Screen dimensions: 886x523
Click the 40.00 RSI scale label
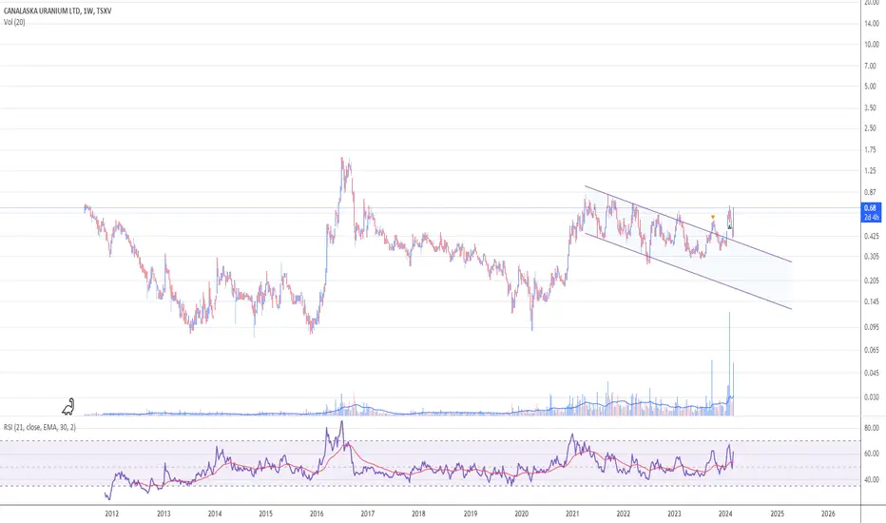point(872,479)
